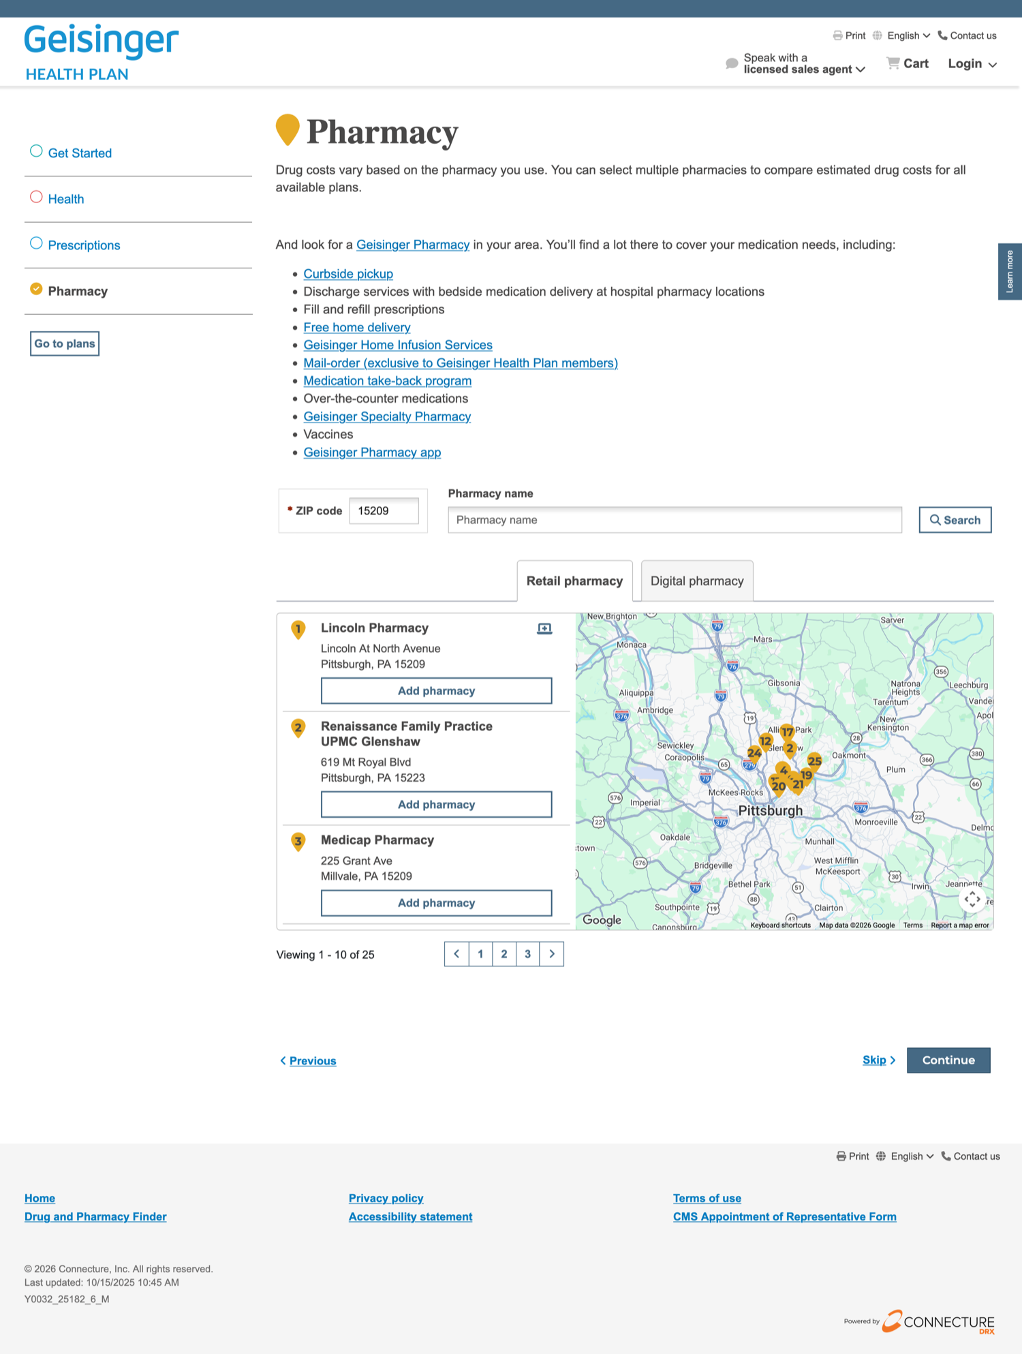Image resolution: width=1022 pixels, height=1354 pixels.
Task: Expand the Learn more side tab
Action: [1010, 271]
